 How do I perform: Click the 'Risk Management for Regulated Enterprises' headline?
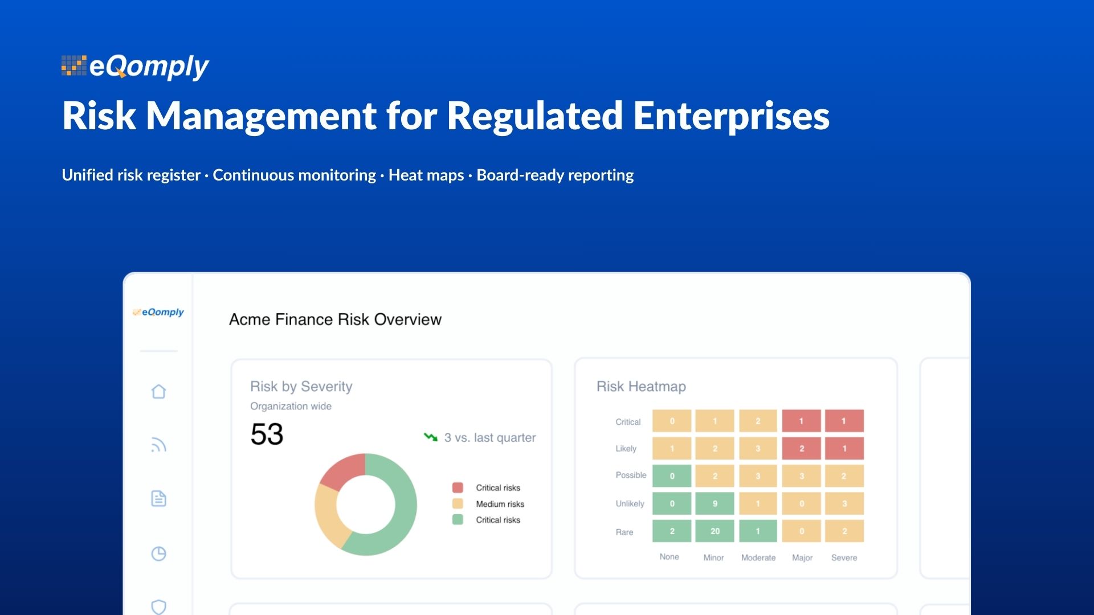click(x=446, y=116)
